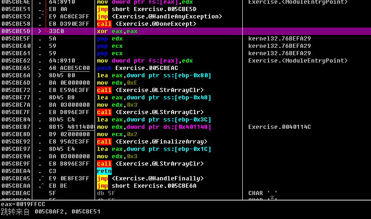This screenshot has height=219, width=371.
Task: Select the retn instruction at 005CBEA4
Action: tap(104, 171)
